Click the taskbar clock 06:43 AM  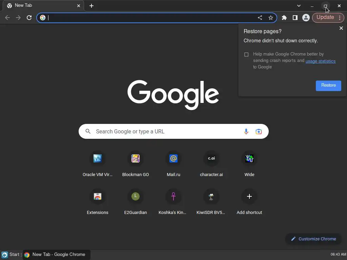tap(339, 255)
